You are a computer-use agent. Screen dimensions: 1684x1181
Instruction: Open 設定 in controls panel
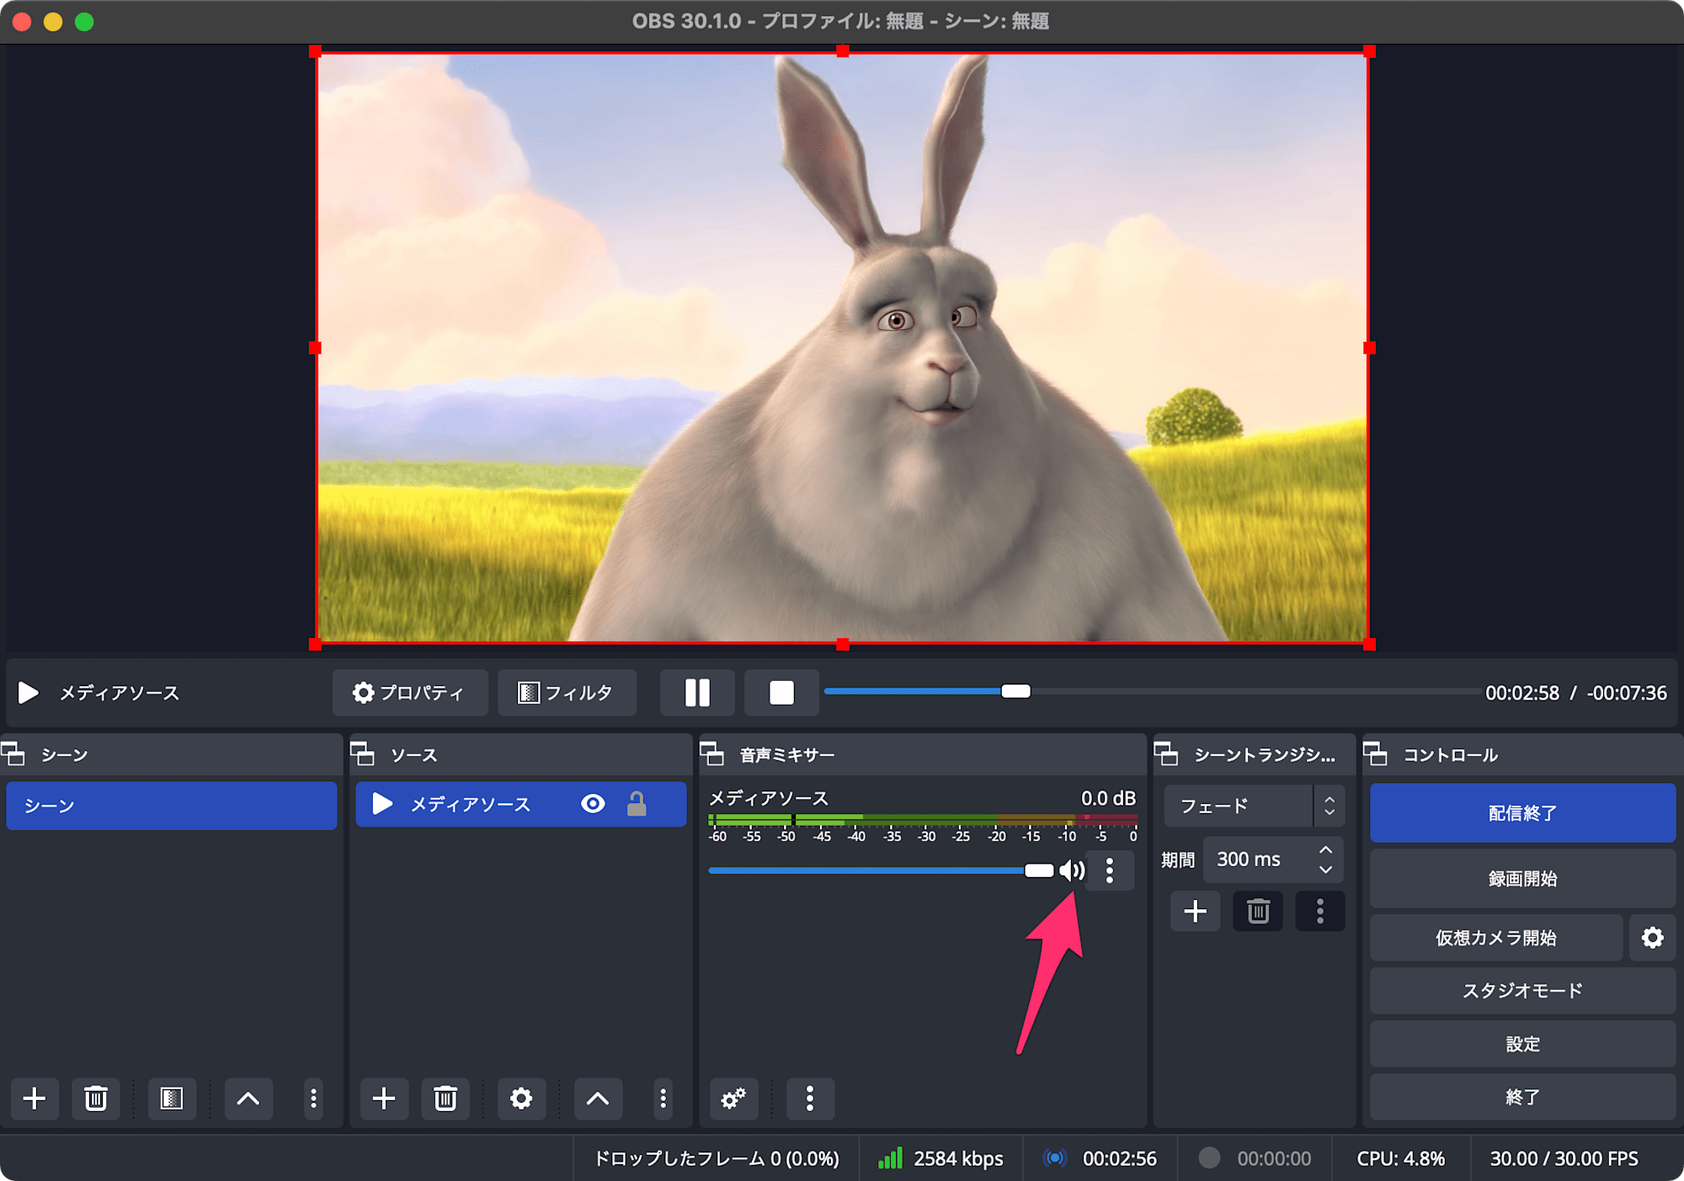point(1522,1044)
